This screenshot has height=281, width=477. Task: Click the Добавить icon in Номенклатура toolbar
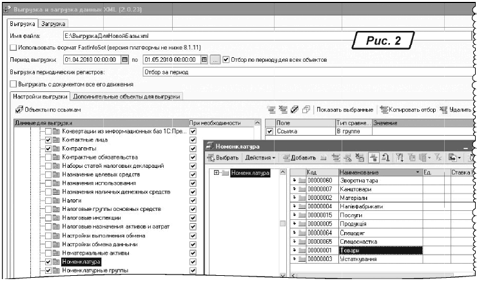click(286, 158)
